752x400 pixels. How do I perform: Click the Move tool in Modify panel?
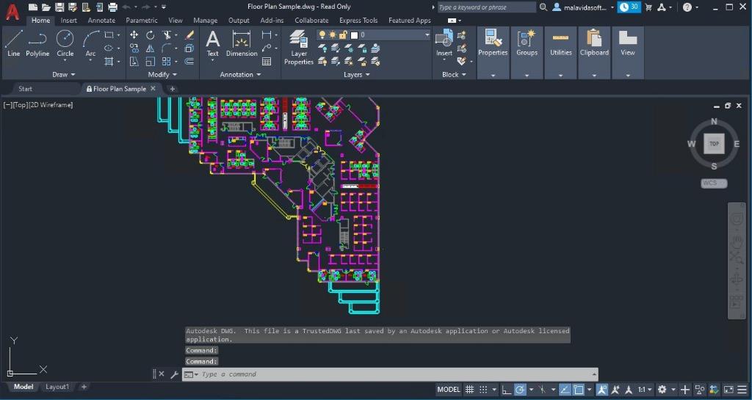pyautogui.click(x=134, y=35)
